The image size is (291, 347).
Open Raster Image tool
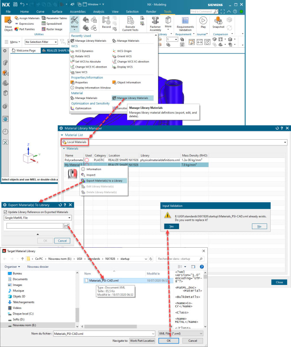[52, 29]
